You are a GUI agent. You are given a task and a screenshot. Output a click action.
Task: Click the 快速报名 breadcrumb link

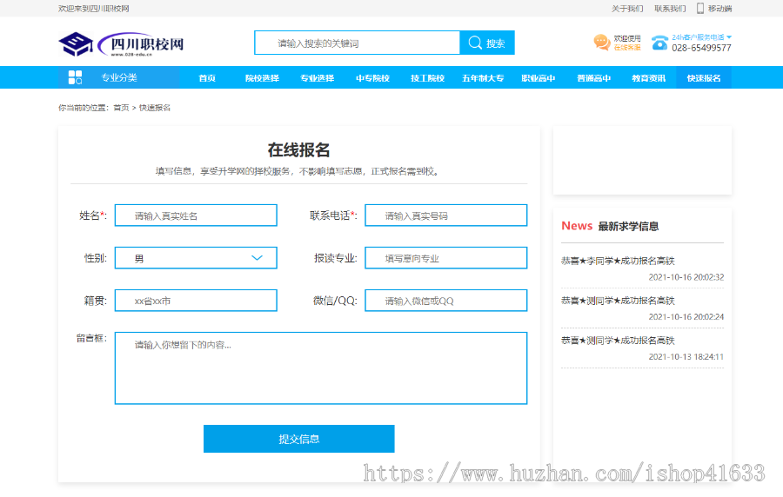155,108
